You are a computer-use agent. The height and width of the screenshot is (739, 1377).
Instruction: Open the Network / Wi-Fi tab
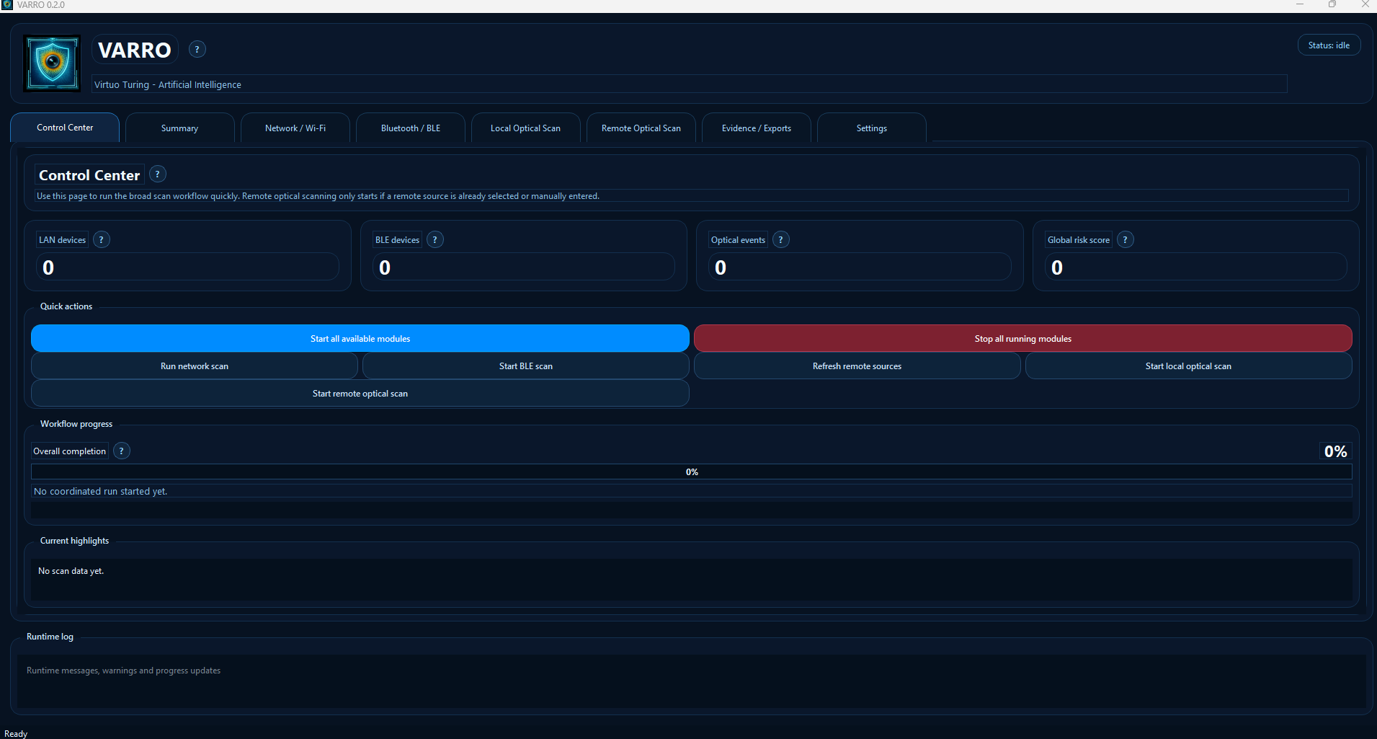coord(295,128)
